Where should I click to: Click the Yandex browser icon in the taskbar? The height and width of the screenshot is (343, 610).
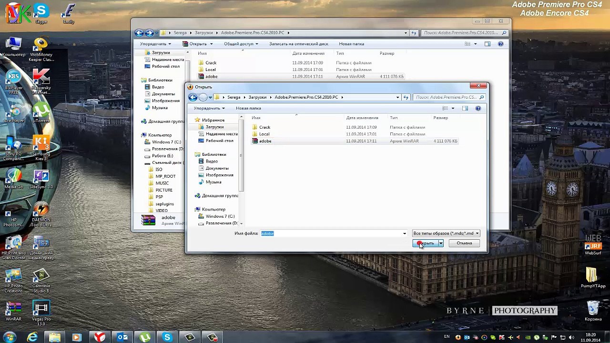[x=100, y=337]
